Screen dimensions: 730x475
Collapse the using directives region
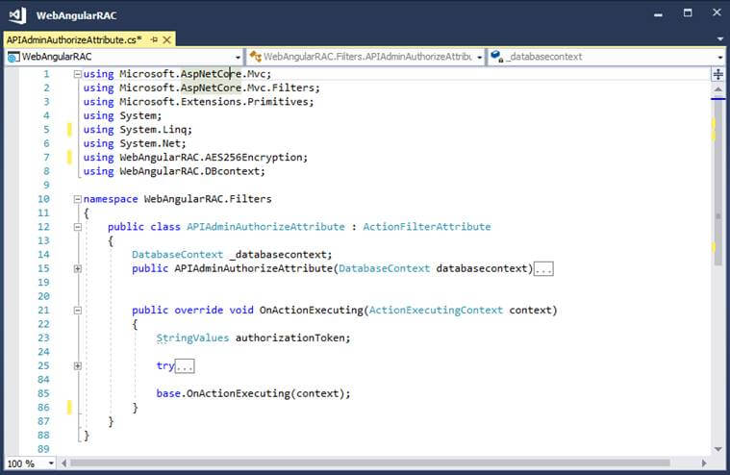click(78, 74)
